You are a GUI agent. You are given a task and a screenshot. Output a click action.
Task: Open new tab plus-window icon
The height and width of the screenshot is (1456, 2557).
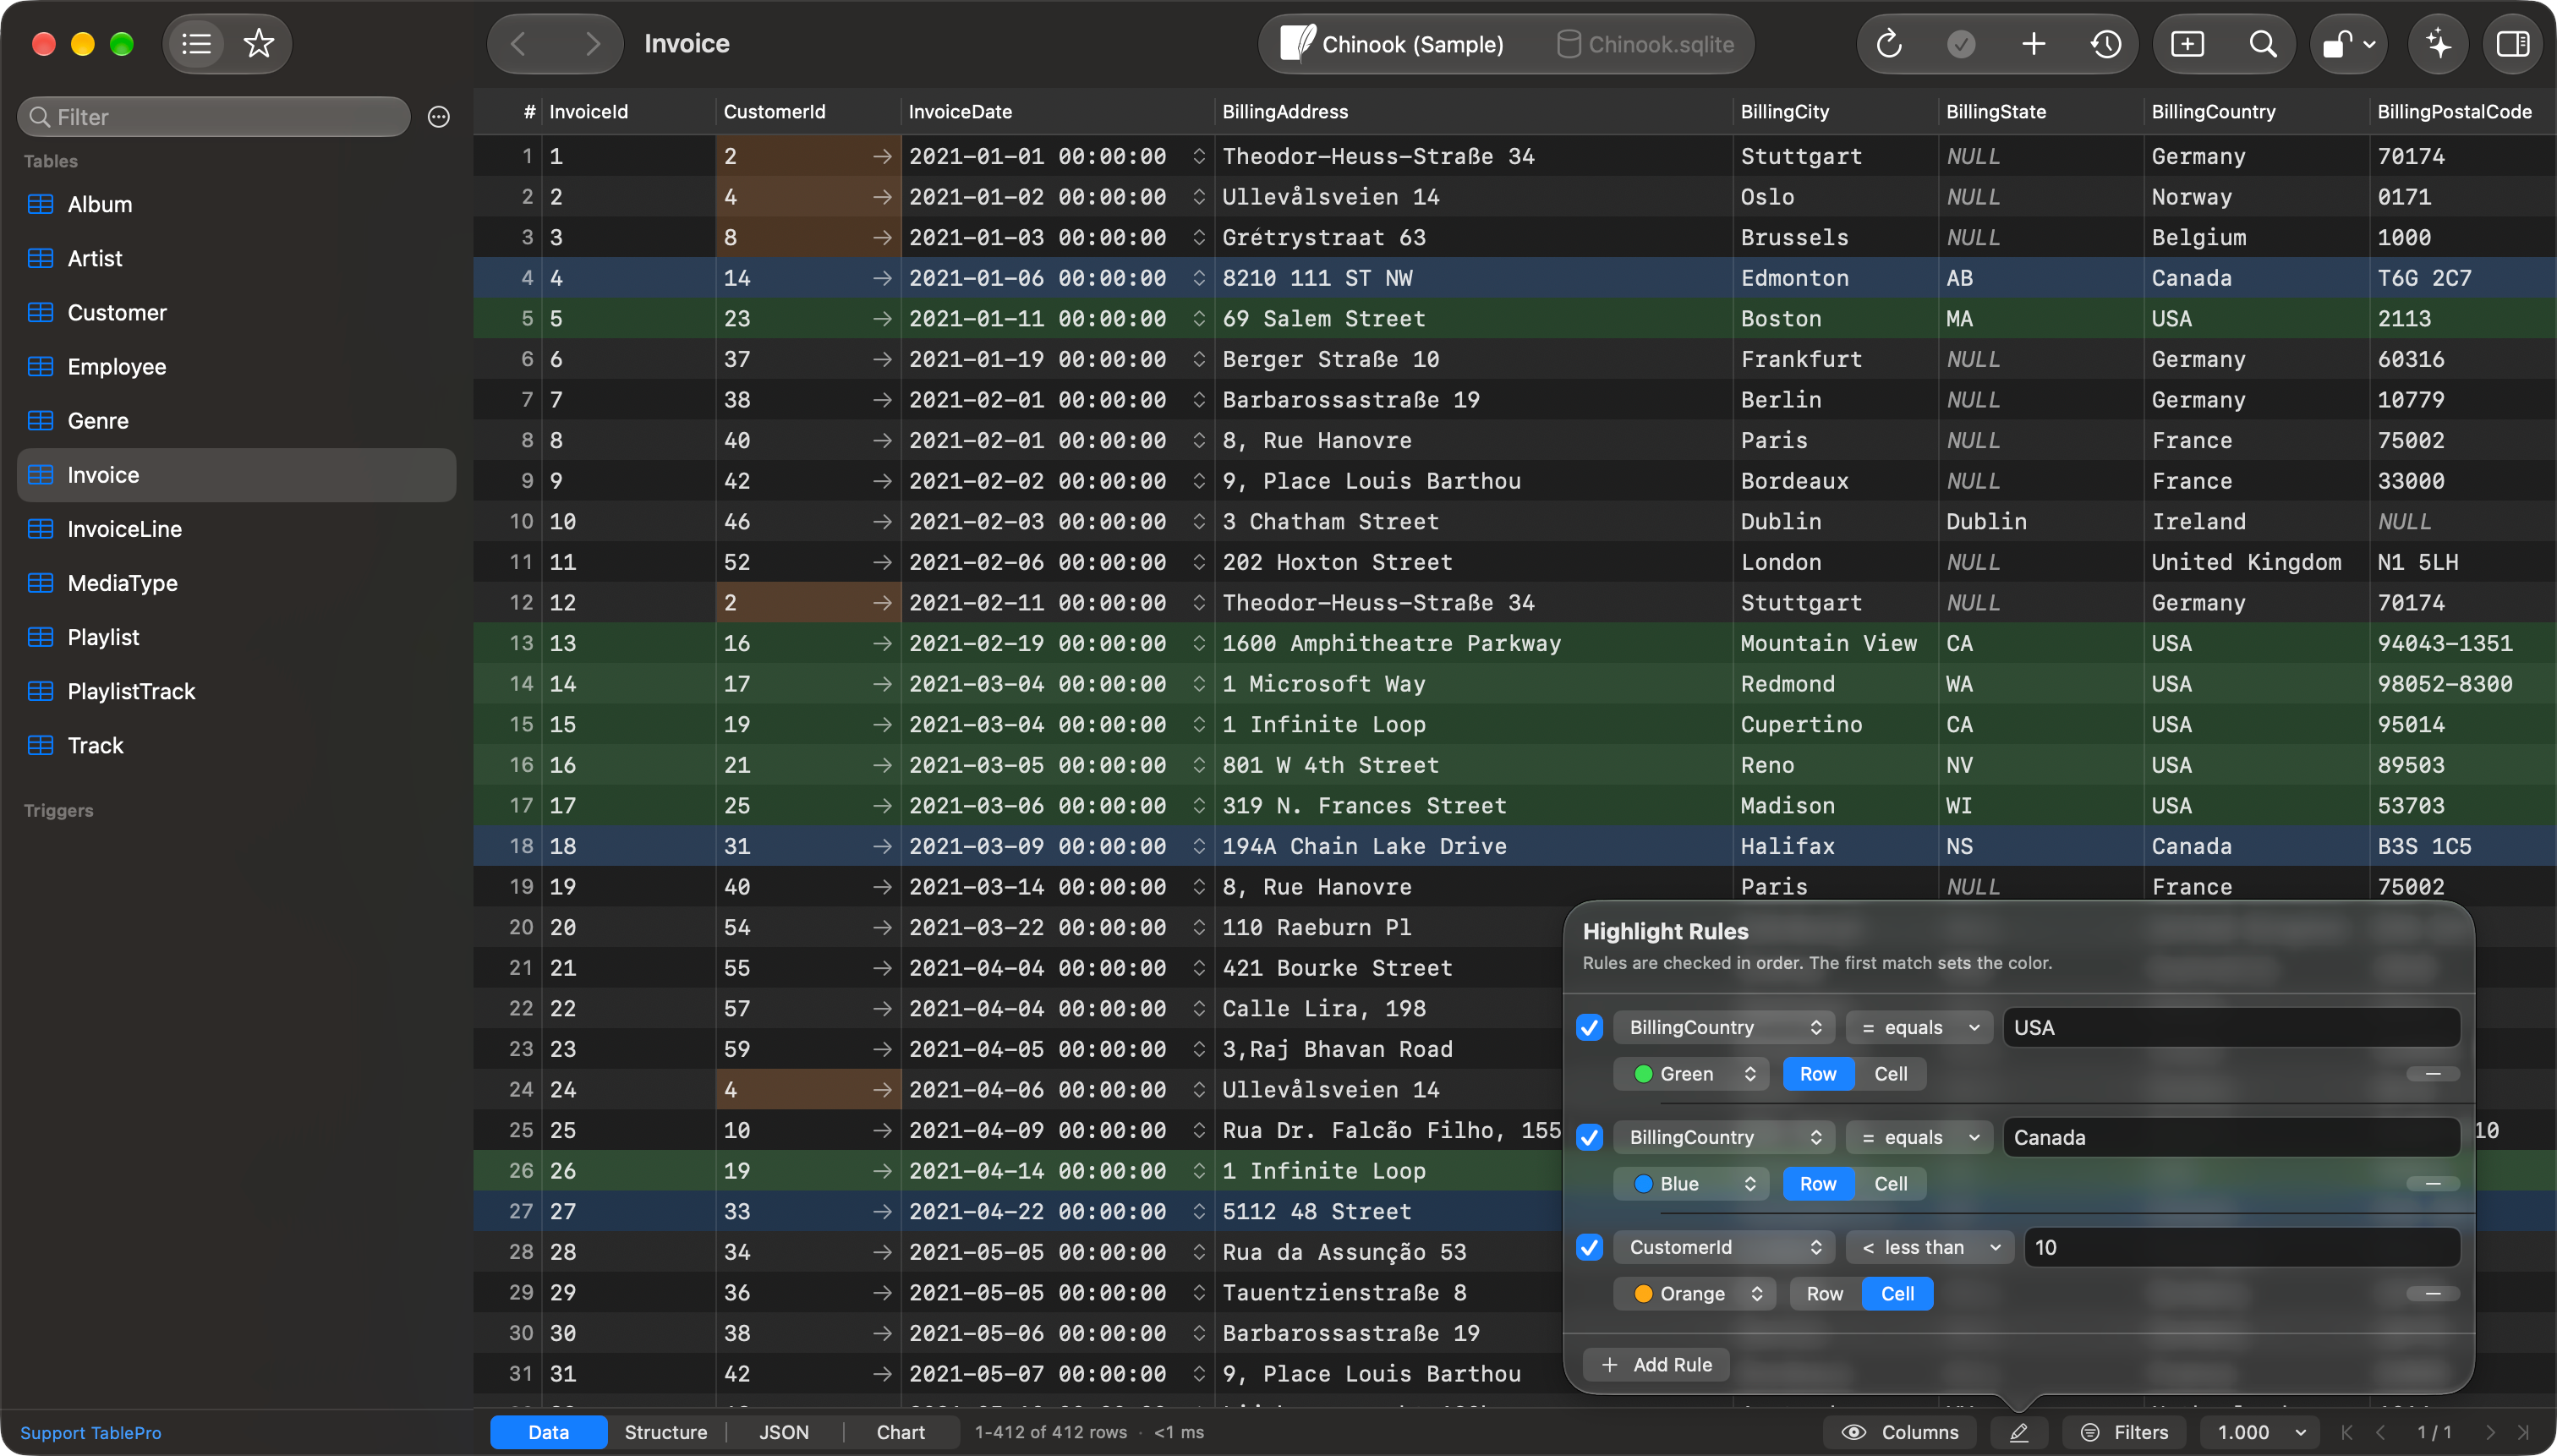[2187, 44]
